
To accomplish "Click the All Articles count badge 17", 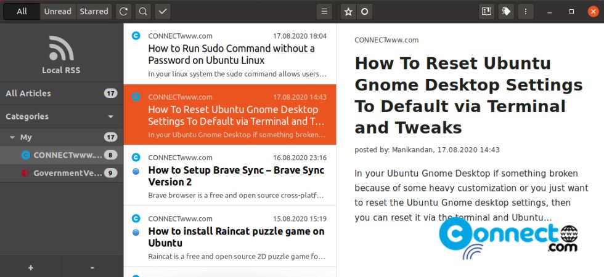I will click(110, 93).
